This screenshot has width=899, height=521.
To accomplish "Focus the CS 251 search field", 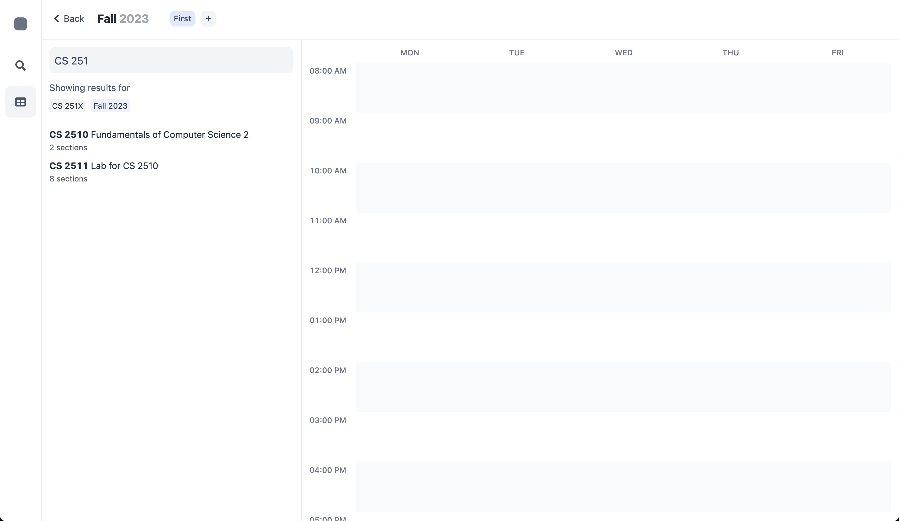I will tap(171, 61).
